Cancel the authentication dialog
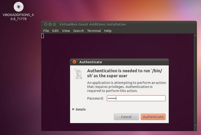The width and height of the screenshot is (201, 135). 126,117
